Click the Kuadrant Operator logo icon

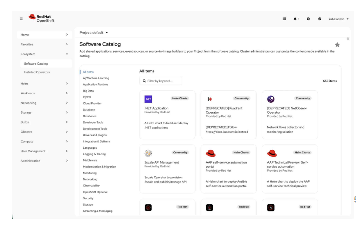210,99
